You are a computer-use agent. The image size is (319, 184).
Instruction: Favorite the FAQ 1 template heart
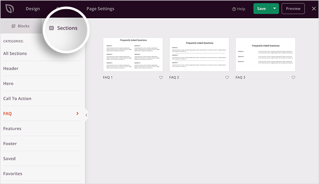click(161, 77)
